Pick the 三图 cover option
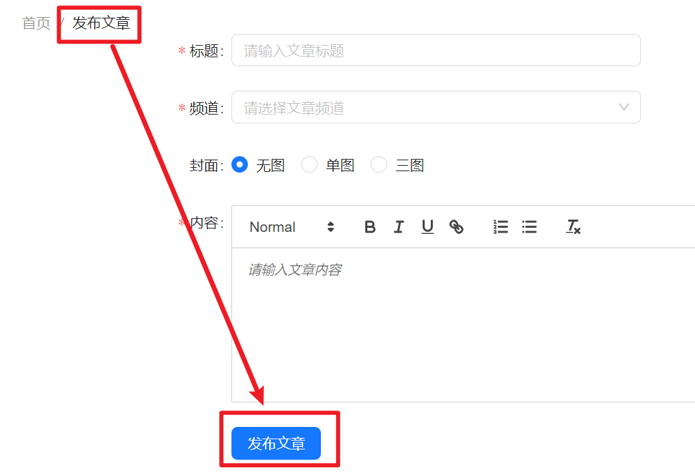 (x=379, y=165)
